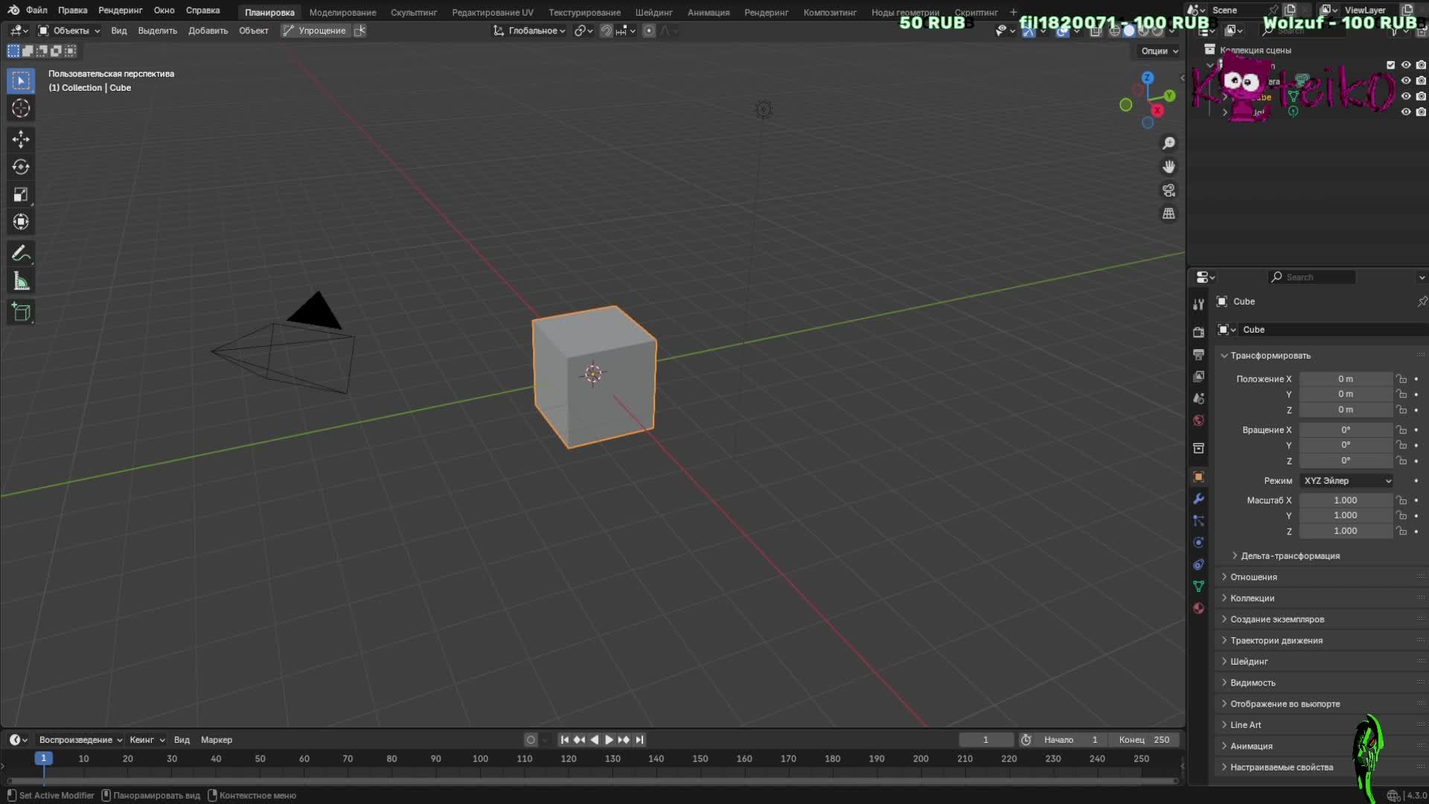This screenshot has width=1429, height=804.
Task: Choose the Add Cube tool
Action: coord(21,312)
